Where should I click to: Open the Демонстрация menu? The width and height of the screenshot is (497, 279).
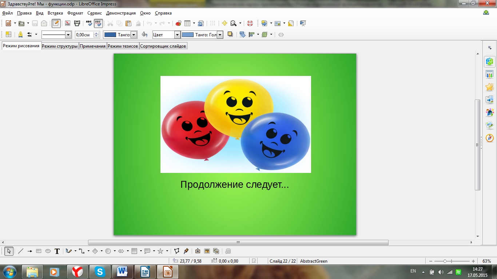click(121, 13)
